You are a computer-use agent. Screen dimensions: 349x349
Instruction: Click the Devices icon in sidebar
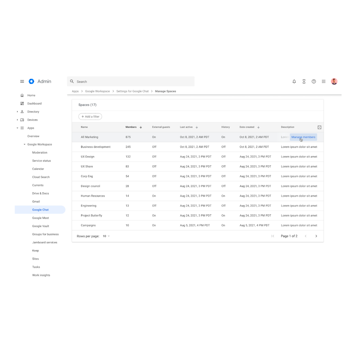(22, 120)
